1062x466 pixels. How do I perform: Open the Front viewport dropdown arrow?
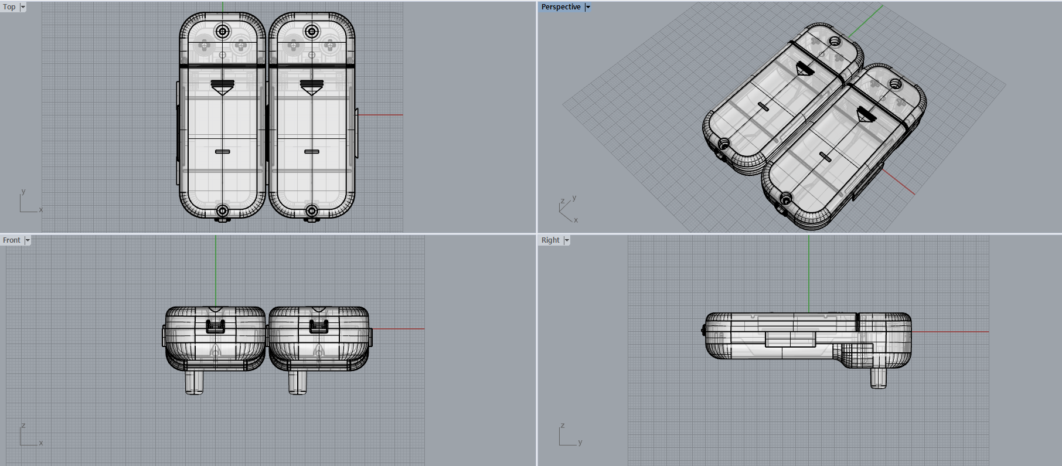(28, 240)
